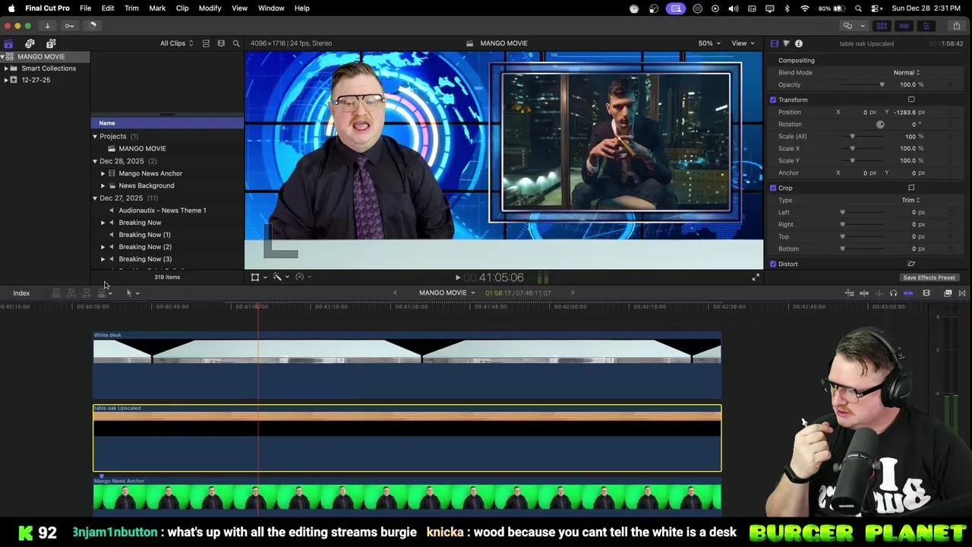Show the Info Inspector icon
Viewport: 972px width, 547px height.
(799, 43)
